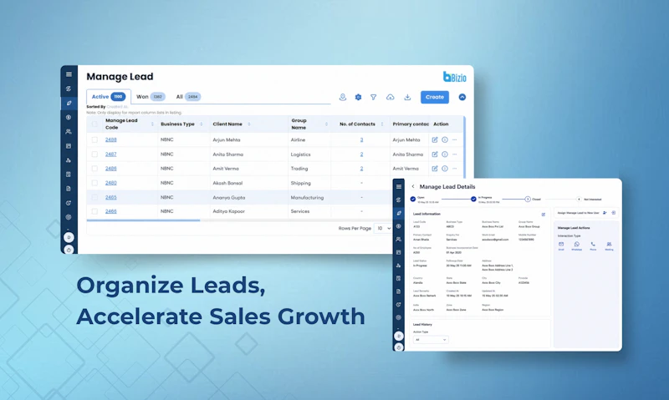The height and width of the screenshot is (400, 669).
Task: Open lead code link 2488
Action: point(111,139)
